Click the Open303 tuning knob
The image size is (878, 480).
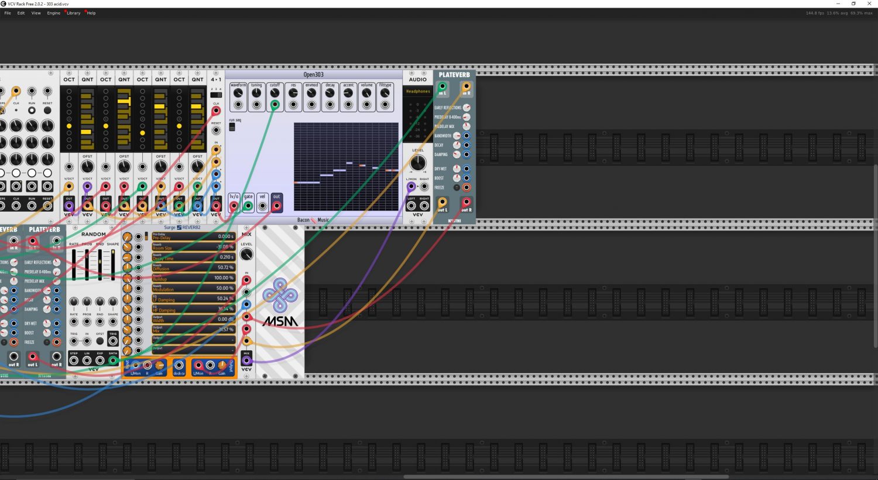pos(256,93)
